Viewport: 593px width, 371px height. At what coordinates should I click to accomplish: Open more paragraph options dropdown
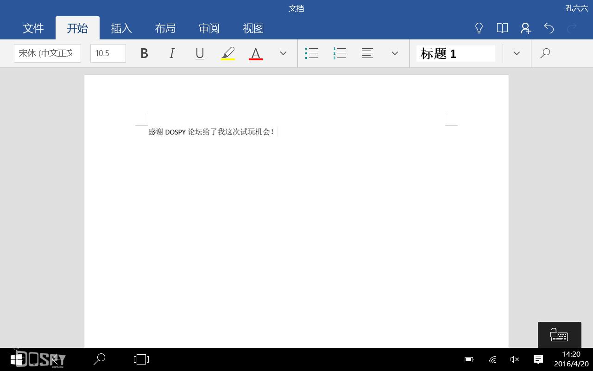(395, 53)
